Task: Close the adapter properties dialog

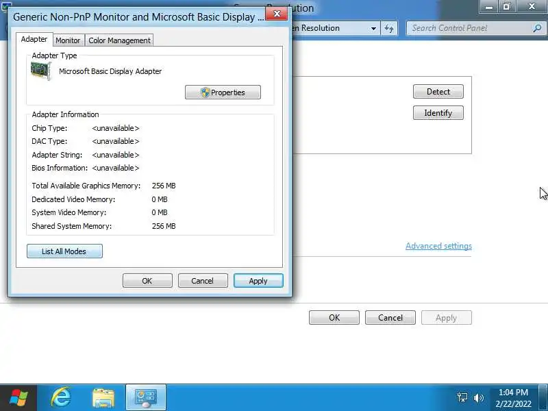Action: click(x=277, y=14)
